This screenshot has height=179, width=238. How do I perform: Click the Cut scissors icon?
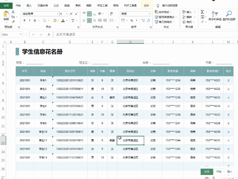coord(13,12)
